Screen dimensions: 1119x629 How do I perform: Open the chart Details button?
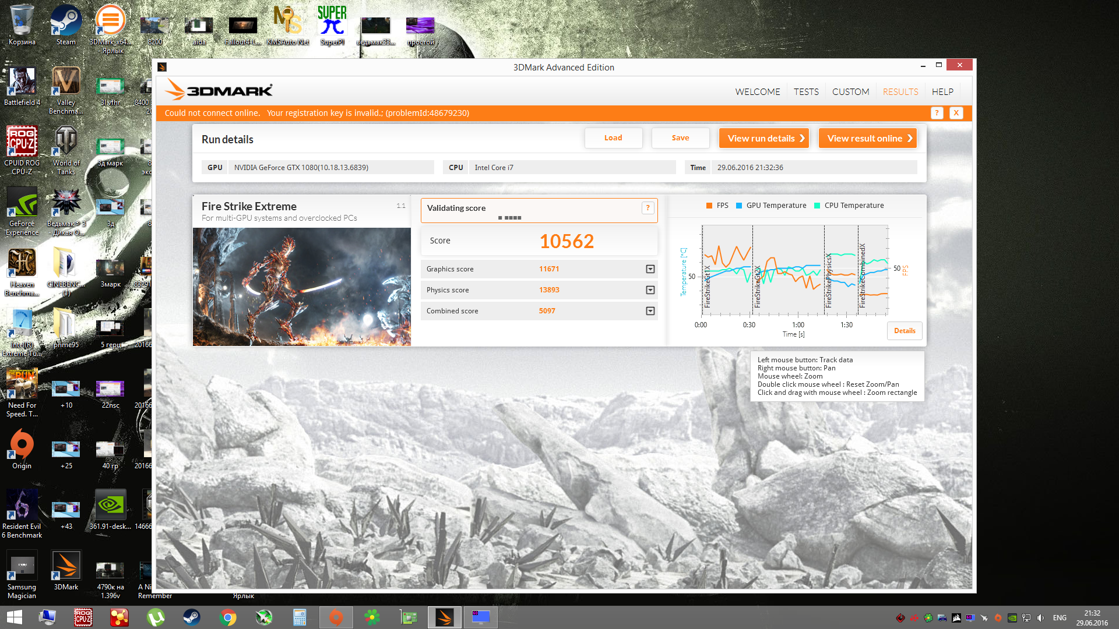[x=904, y=331]
